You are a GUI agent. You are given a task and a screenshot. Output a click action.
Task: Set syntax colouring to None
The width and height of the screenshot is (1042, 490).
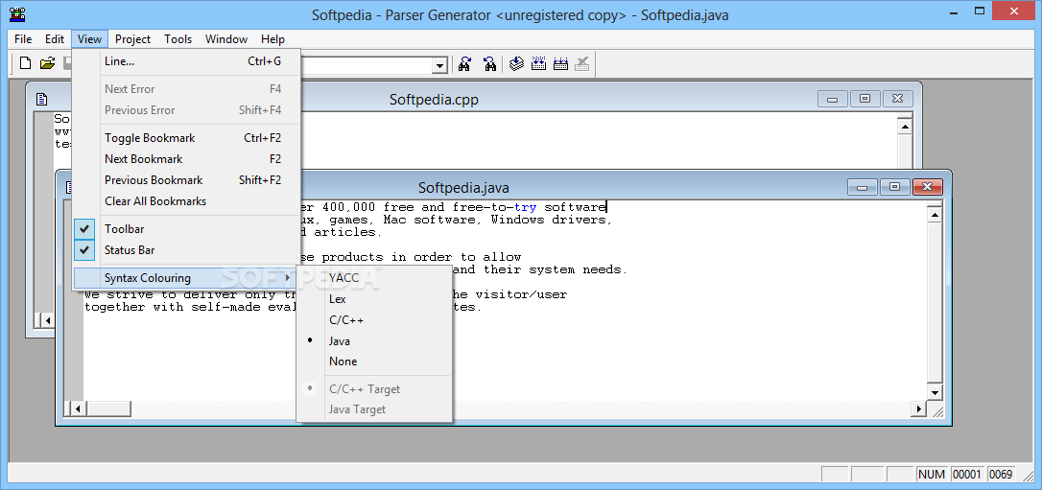point(374,362)
